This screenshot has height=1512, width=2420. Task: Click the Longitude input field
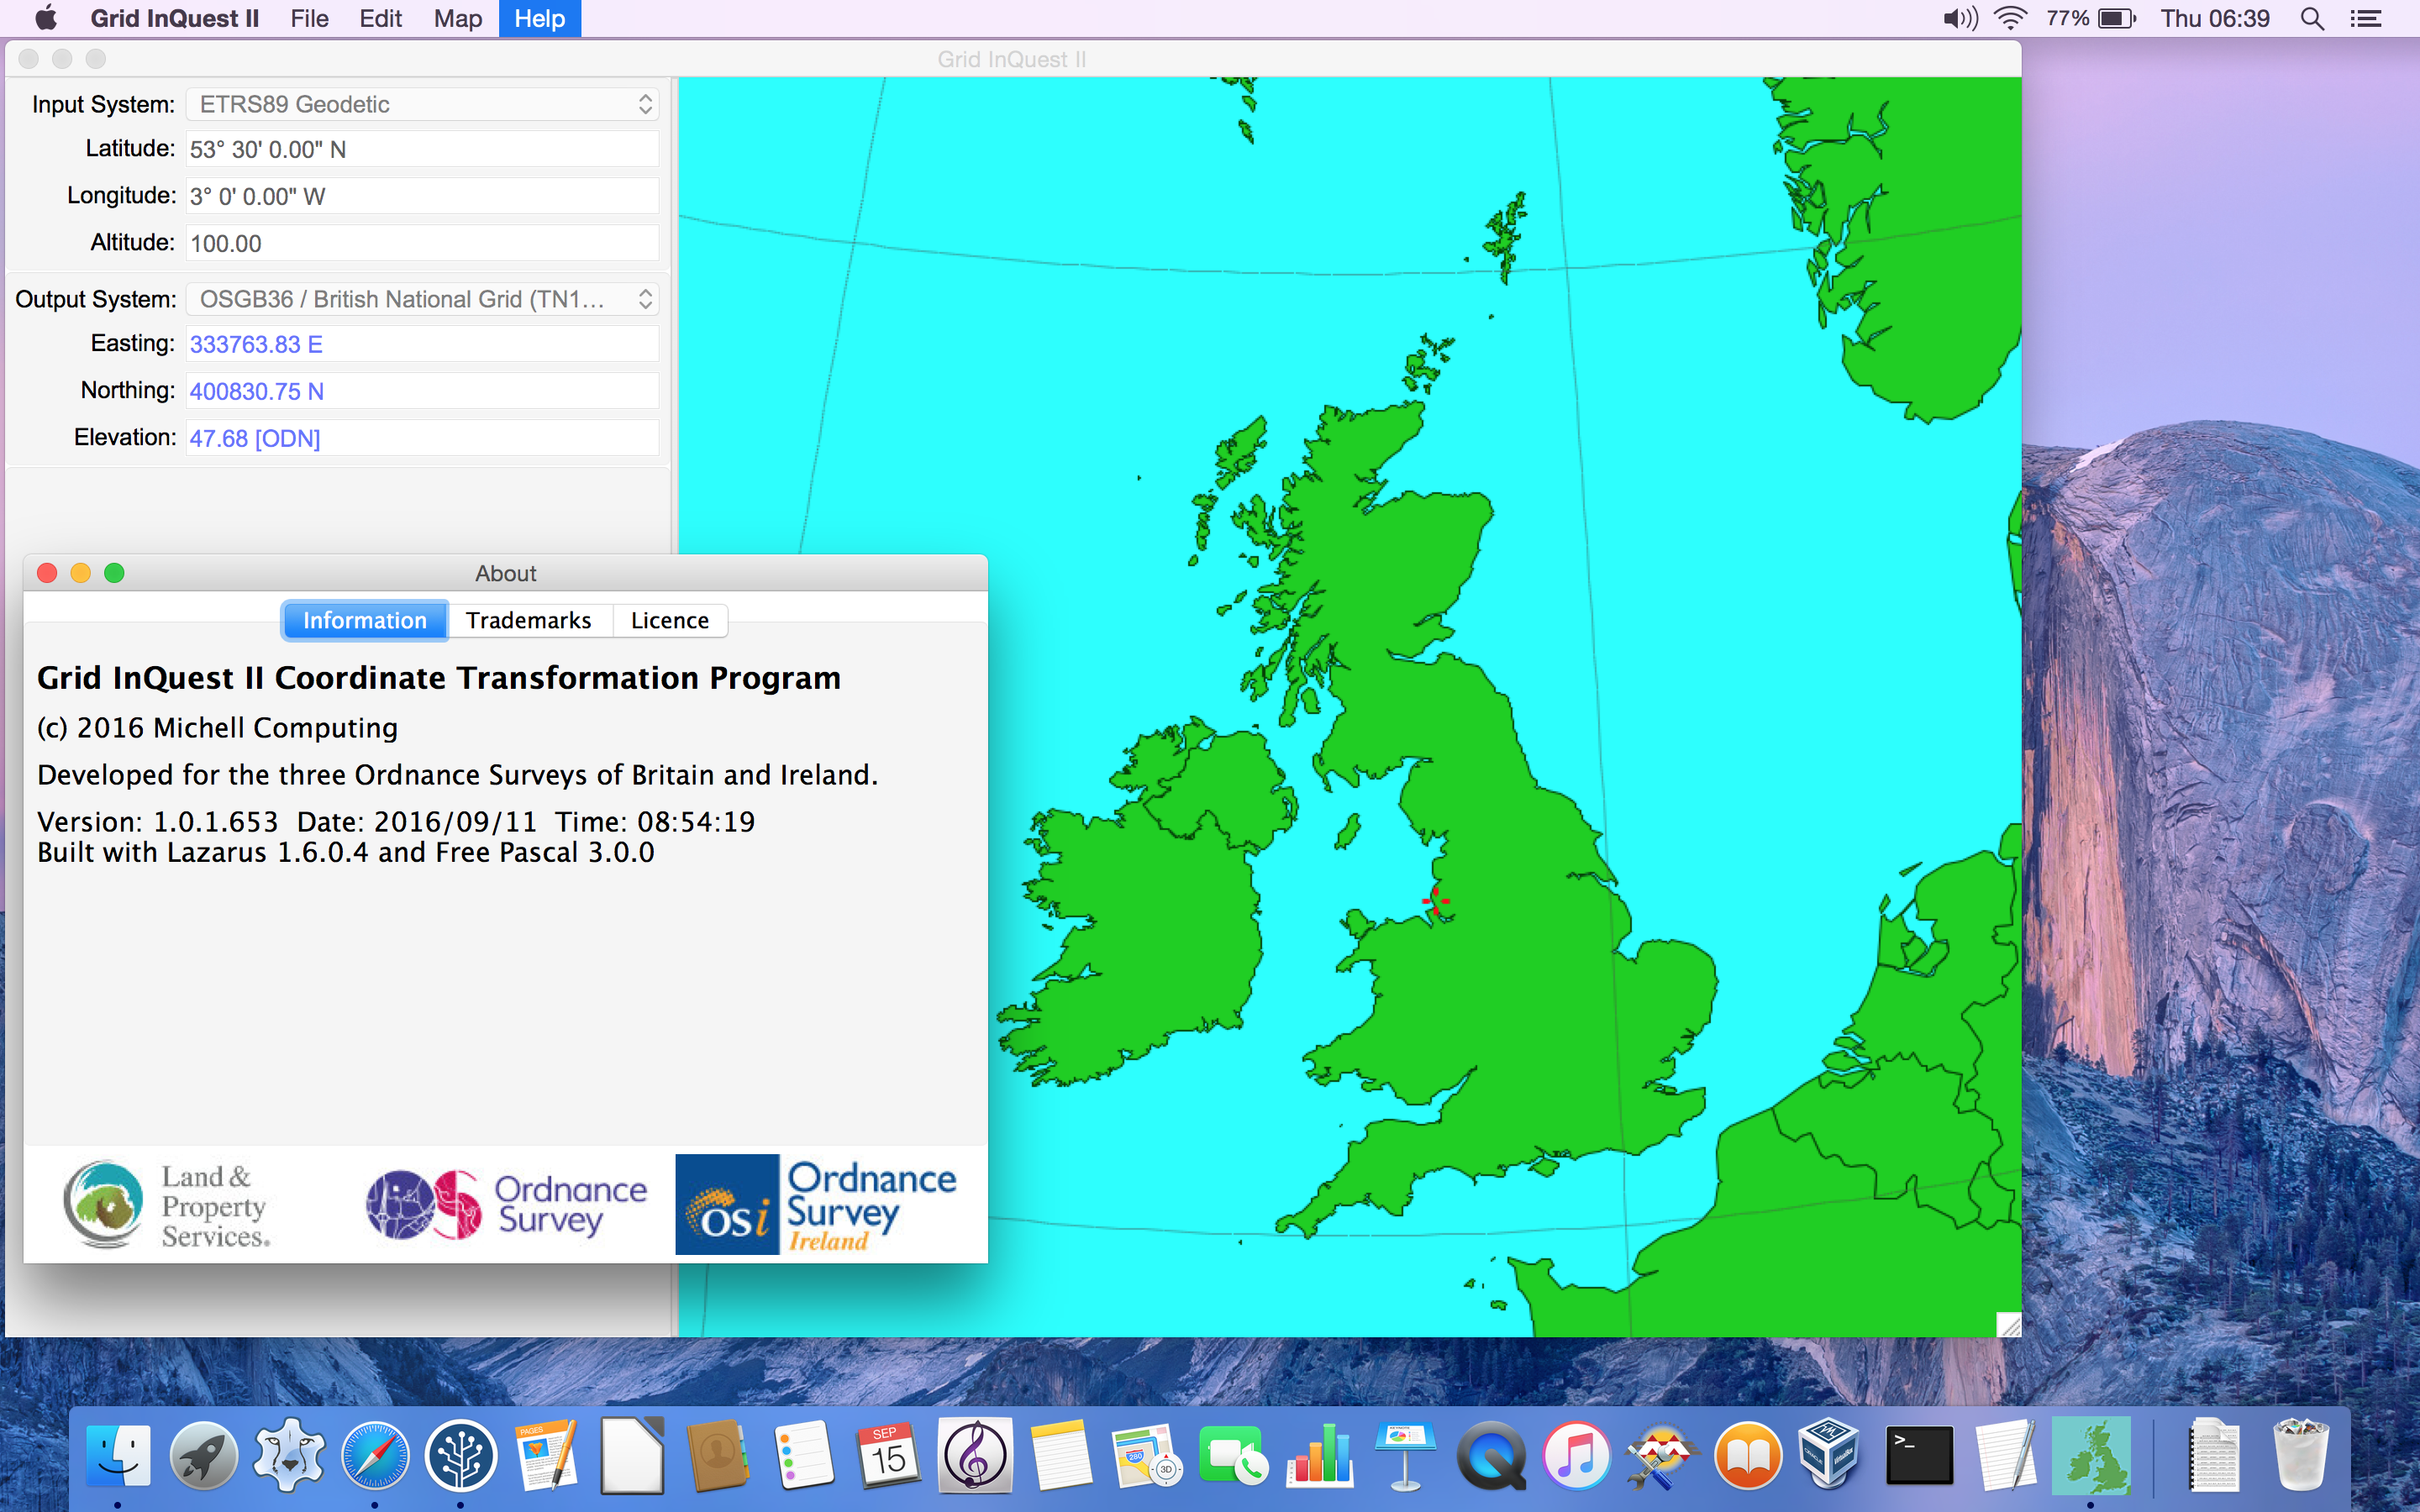click(422, 196)
